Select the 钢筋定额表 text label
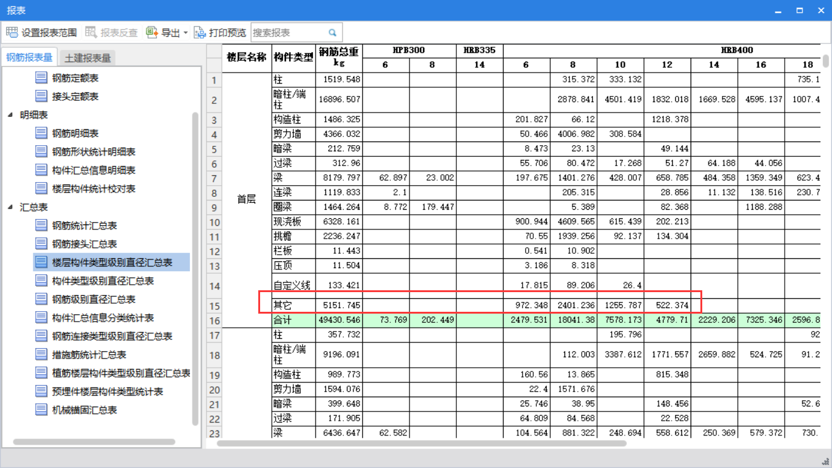832x468 pixels. [x=76, y=78]
